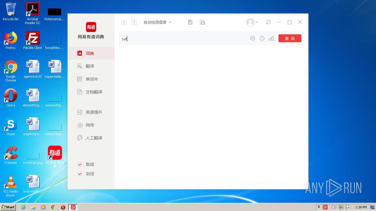Maximize the Youdao dictionary window
The width and height of the screenshot is (376, 211).
pyautogui.click(x=289, y=22)
